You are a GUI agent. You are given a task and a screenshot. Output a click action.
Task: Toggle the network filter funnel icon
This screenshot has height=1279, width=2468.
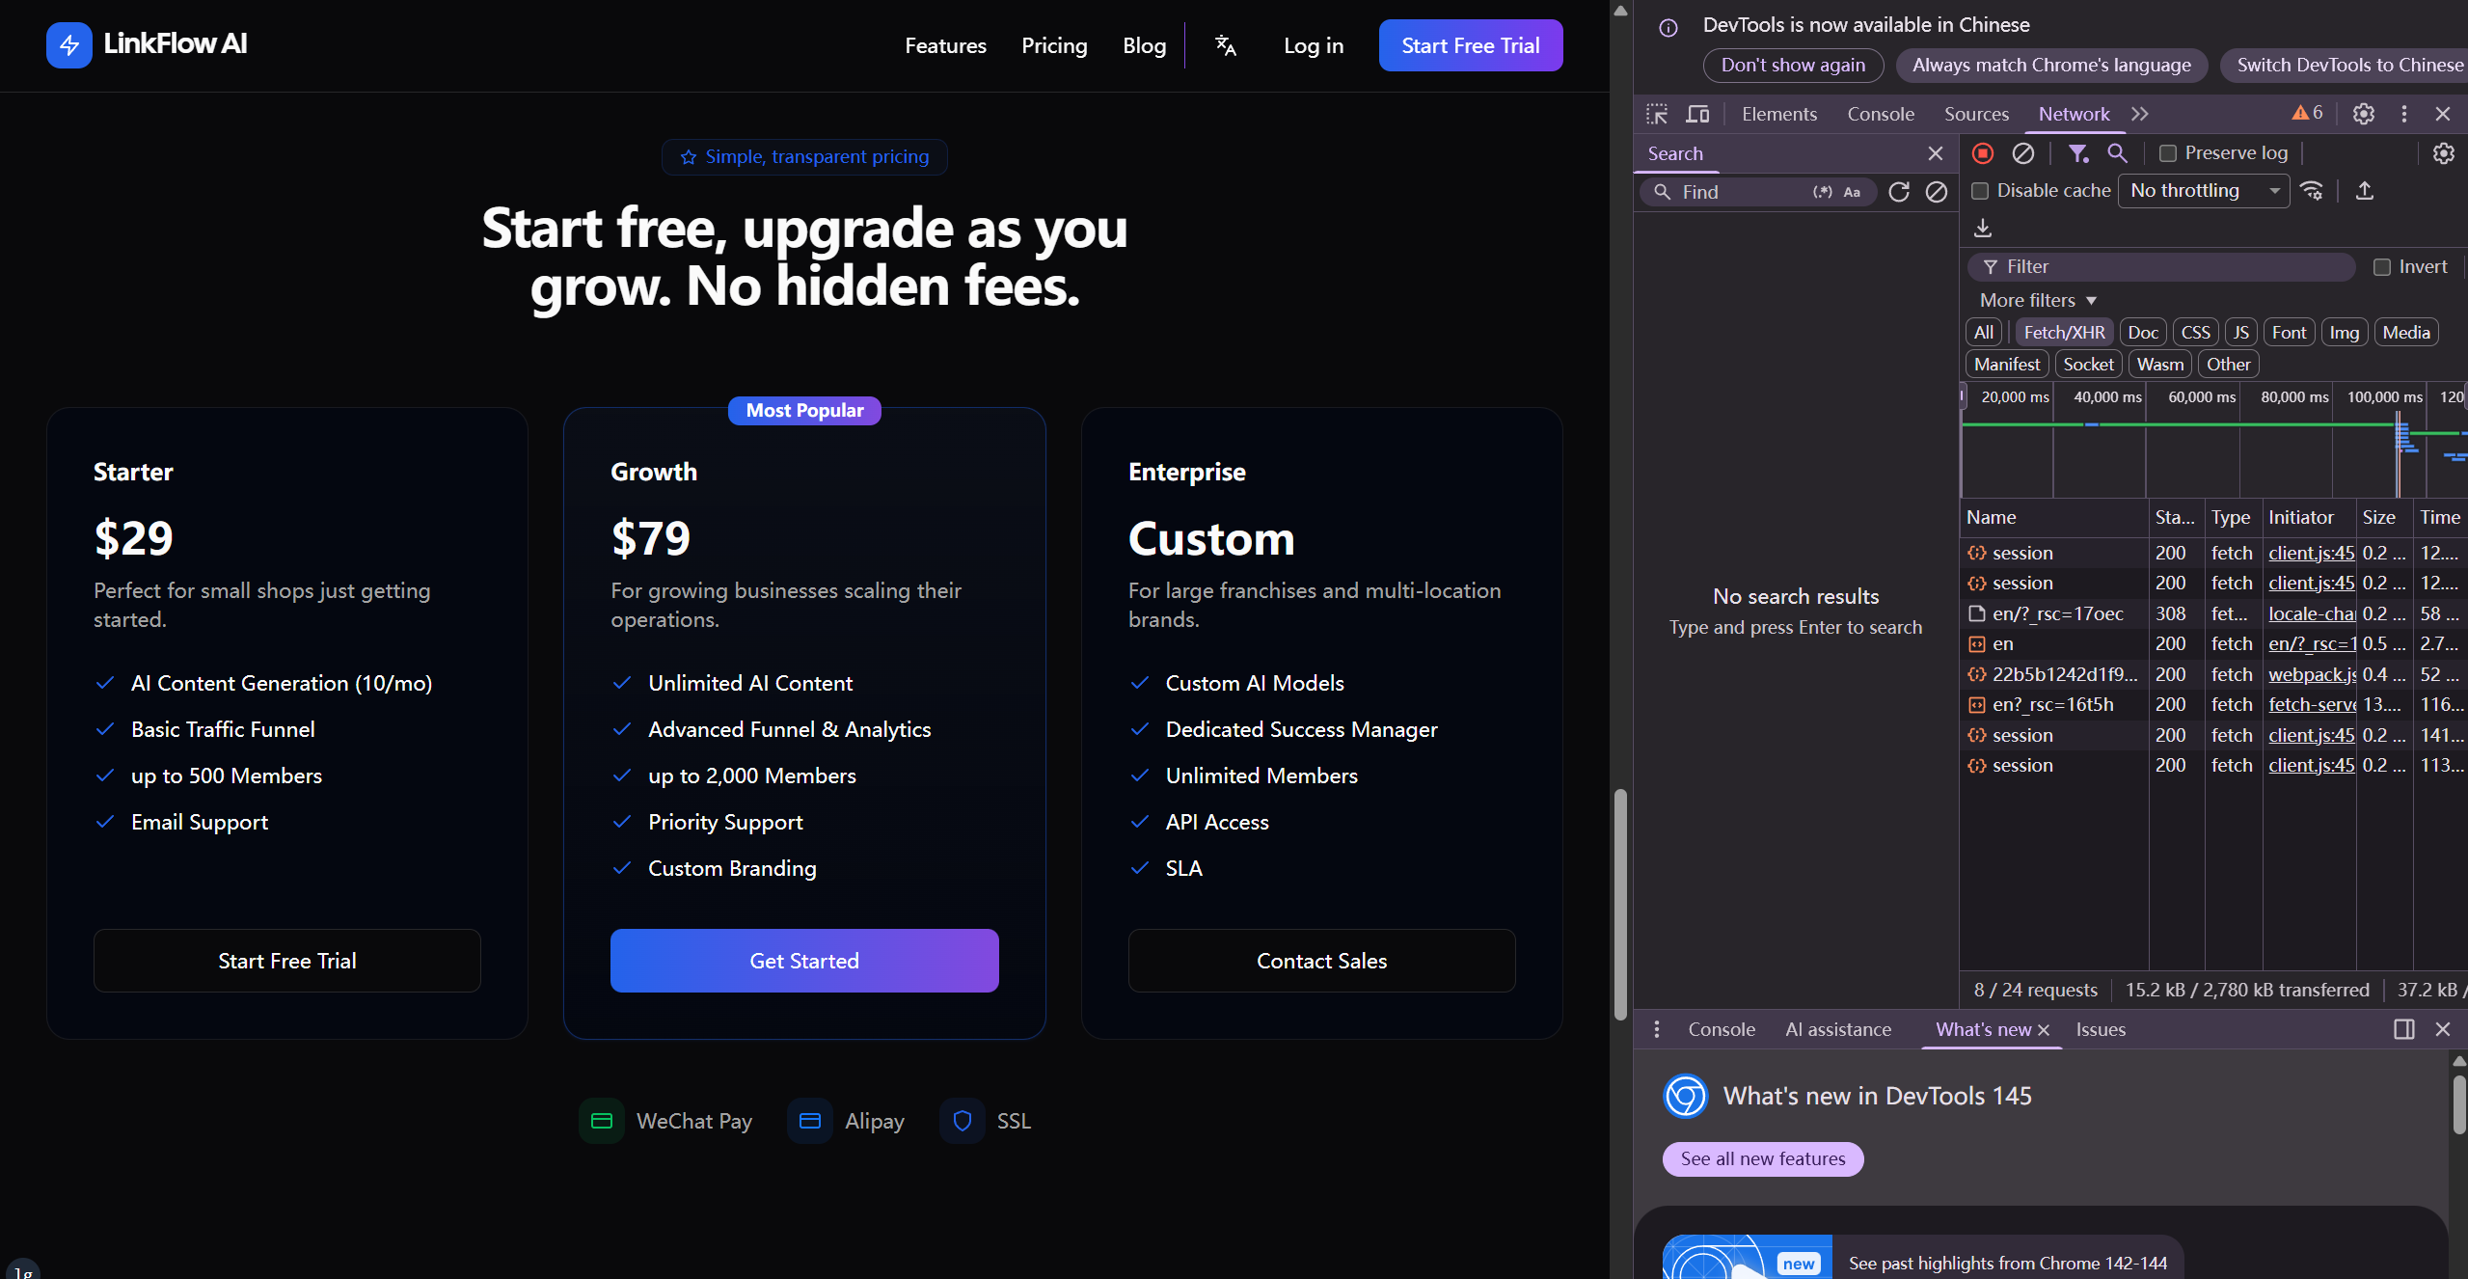click(2078, 153)
